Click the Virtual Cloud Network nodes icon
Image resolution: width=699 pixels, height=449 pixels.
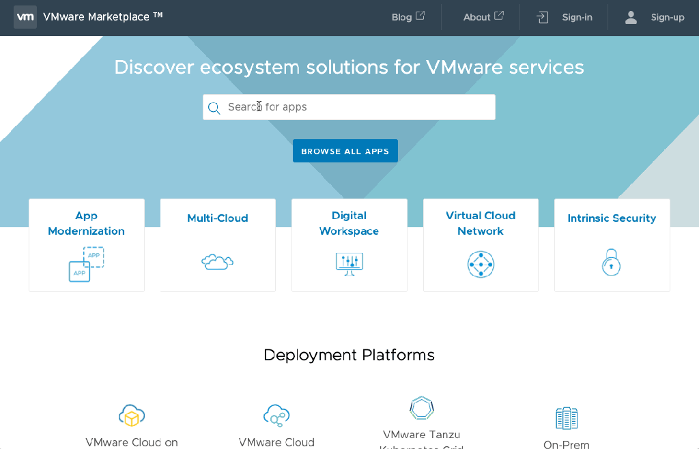481,264
